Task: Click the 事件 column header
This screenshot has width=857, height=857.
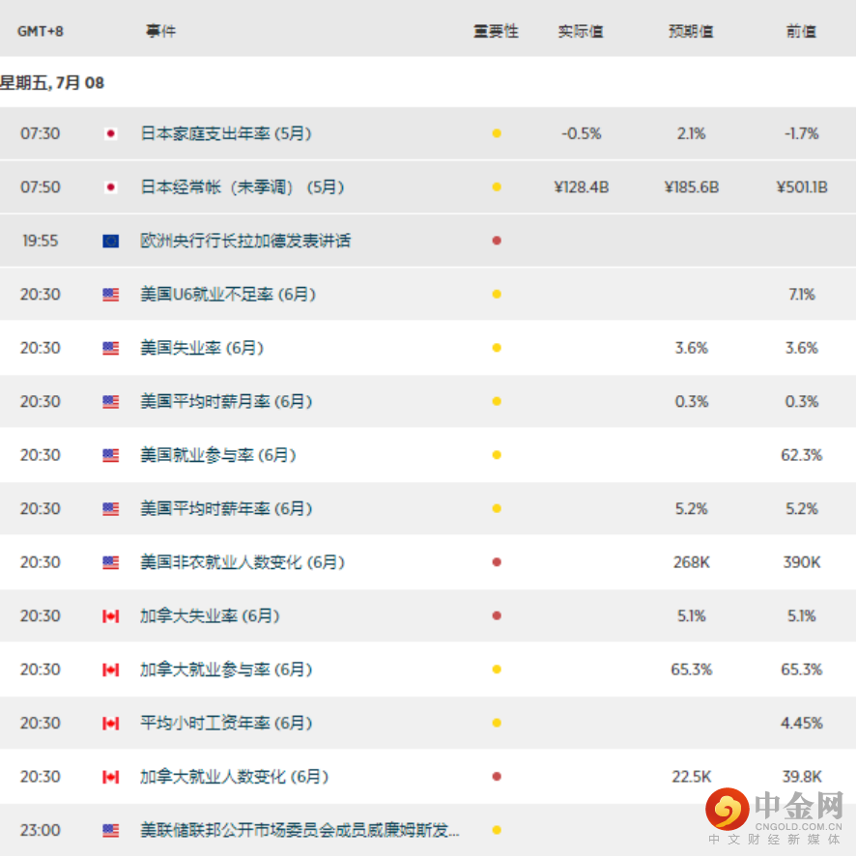Action: click(x=160, y=31)
